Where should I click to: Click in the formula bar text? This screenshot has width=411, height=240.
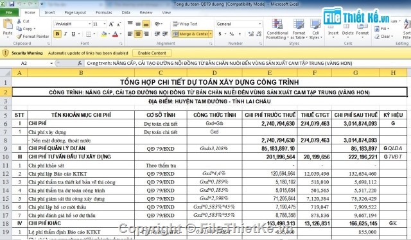click(x=220, y=63)
